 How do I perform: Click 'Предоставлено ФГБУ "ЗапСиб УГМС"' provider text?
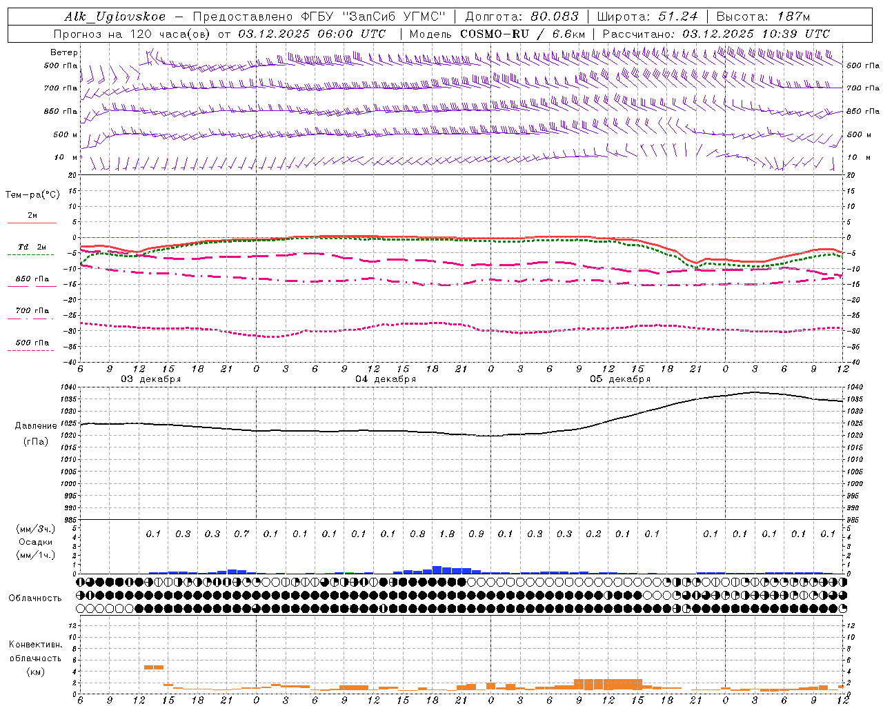pos(319,17)
